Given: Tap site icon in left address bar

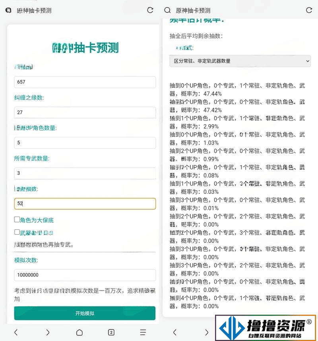Looking at the screenshot, I should [8, 10].
